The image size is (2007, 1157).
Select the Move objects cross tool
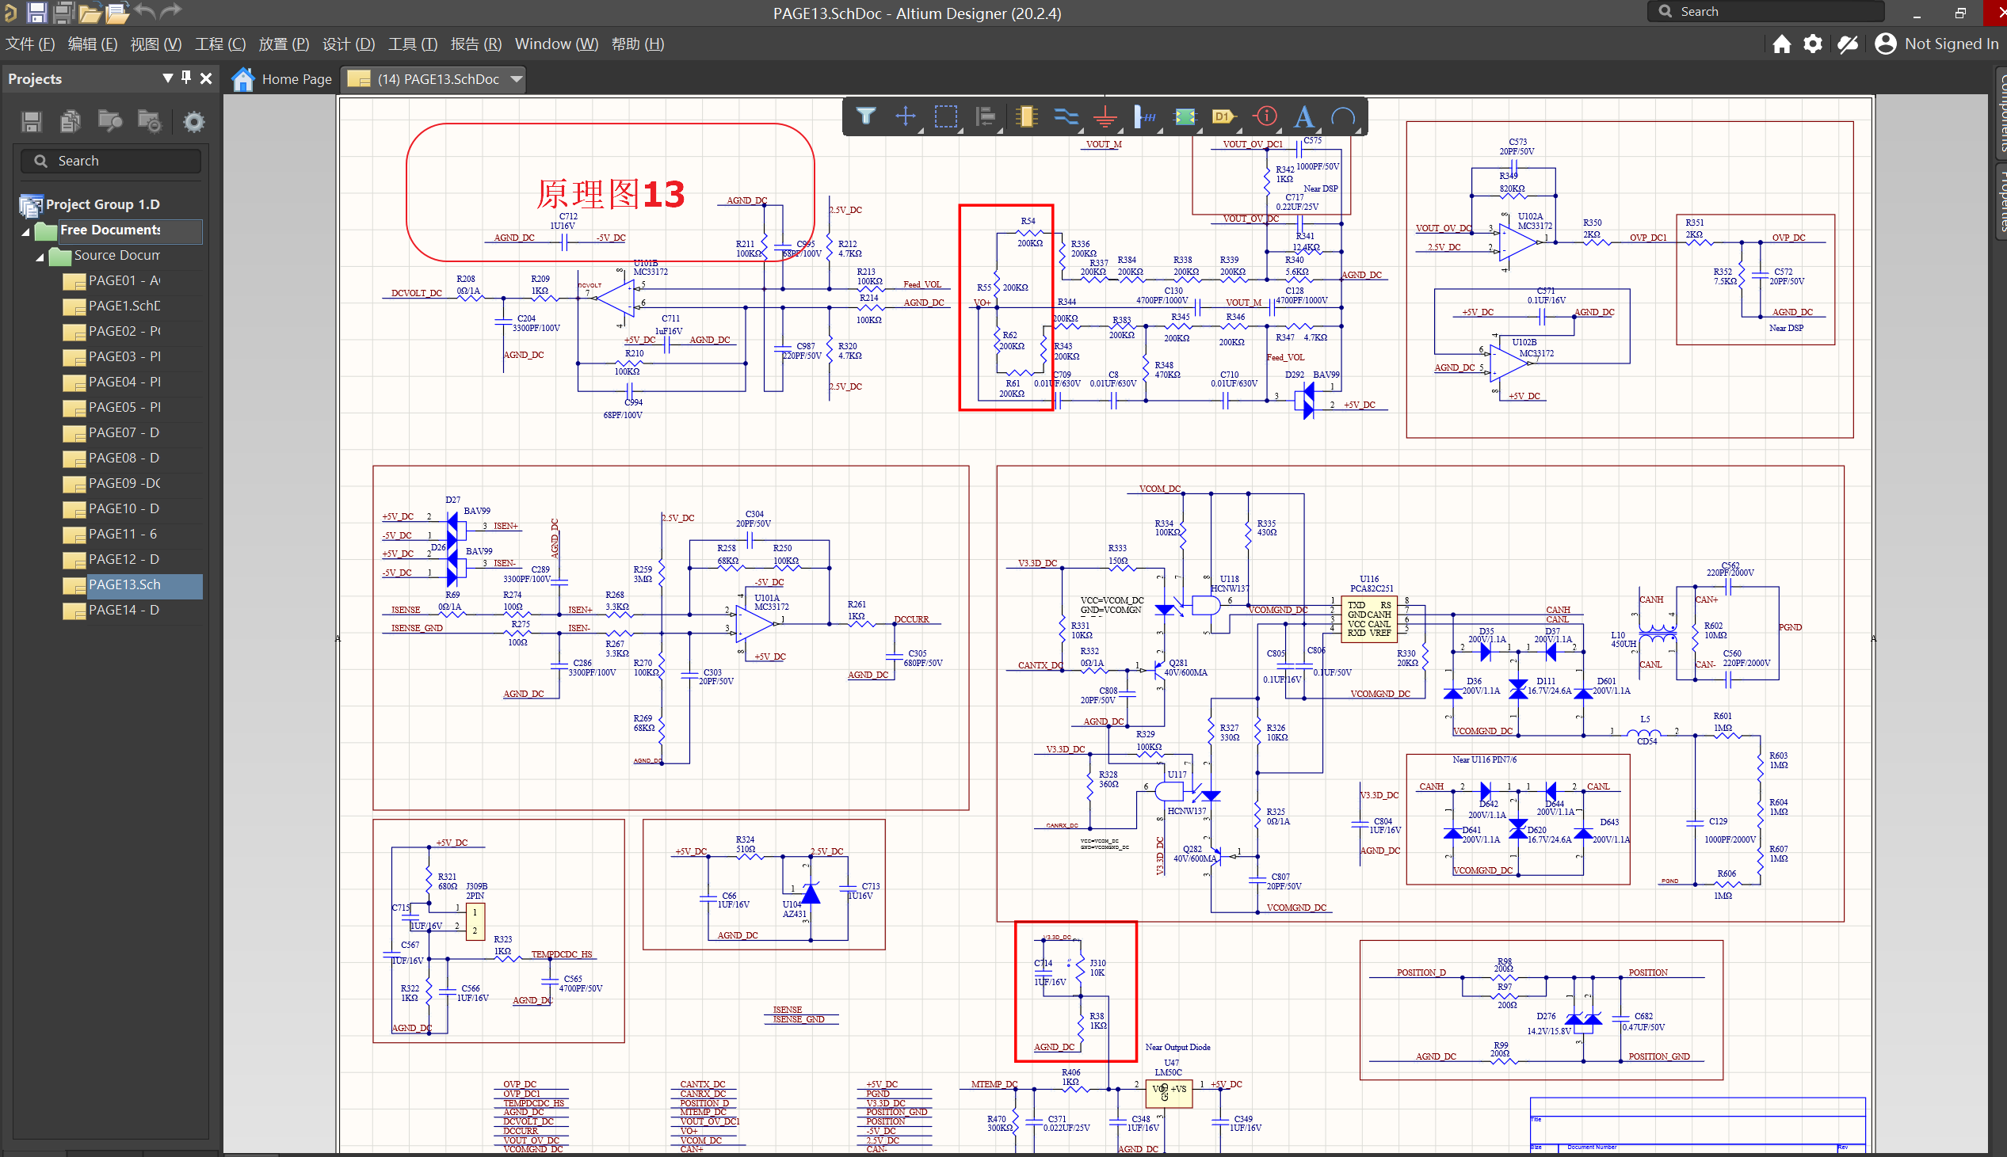click(906, 117)
